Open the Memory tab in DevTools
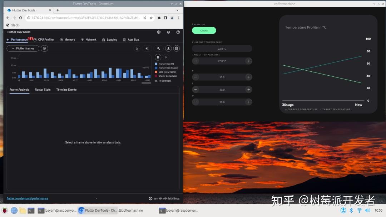Viewport: 386px width, 217px height. point(68,39)
